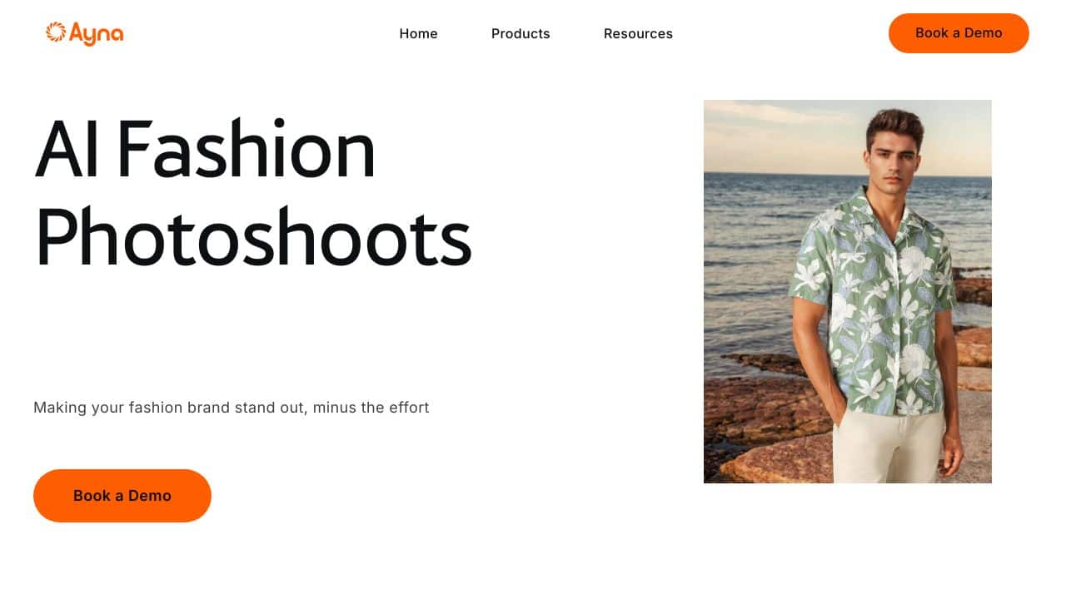Go to the Home page
1066x599 pixels.
(418, 33)
